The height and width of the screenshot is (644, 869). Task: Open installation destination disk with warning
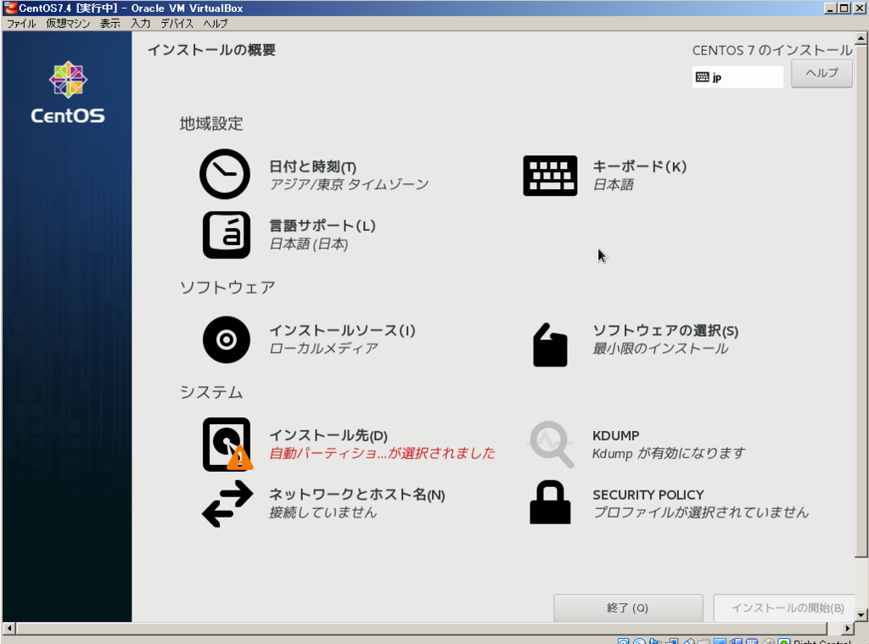tap(227, 445)
